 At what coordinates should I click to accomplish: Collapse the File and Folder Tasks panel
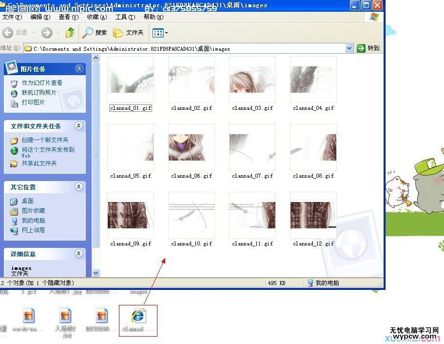79,125
